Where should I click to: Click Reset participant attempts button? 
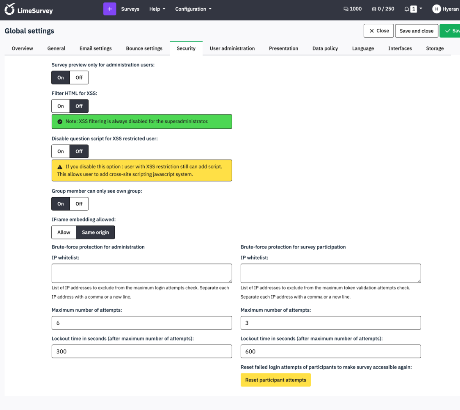click(276, 380)
